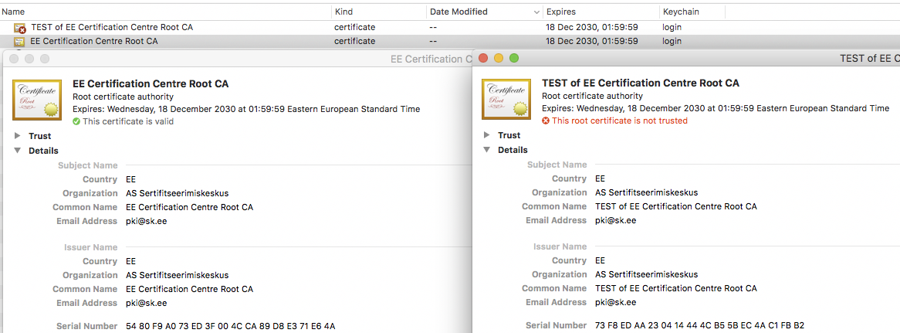Click certificate image in TEST of EE window
The width and height of the screenshot is (900, 333).
click(506, 100)
